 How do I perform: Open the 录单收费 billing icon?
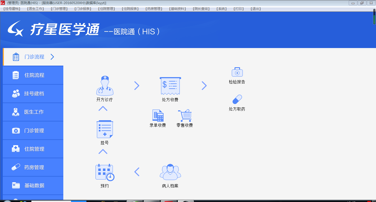158,116
